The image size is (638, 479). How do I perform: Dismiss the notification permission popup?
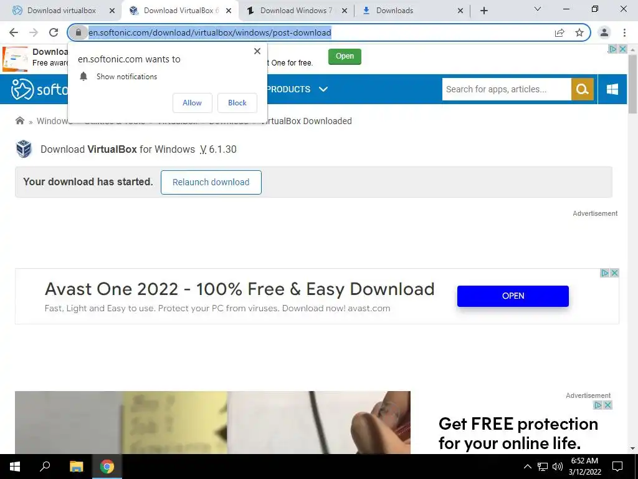coord(257,51)
